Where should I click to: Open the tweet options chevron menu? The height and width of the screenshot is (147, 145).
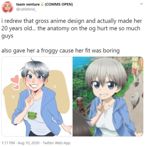[141, 4]
